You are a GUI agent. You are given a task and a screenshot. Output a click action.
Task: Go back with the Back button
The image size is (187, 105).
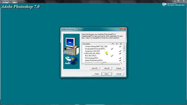[x=96, y=74]
